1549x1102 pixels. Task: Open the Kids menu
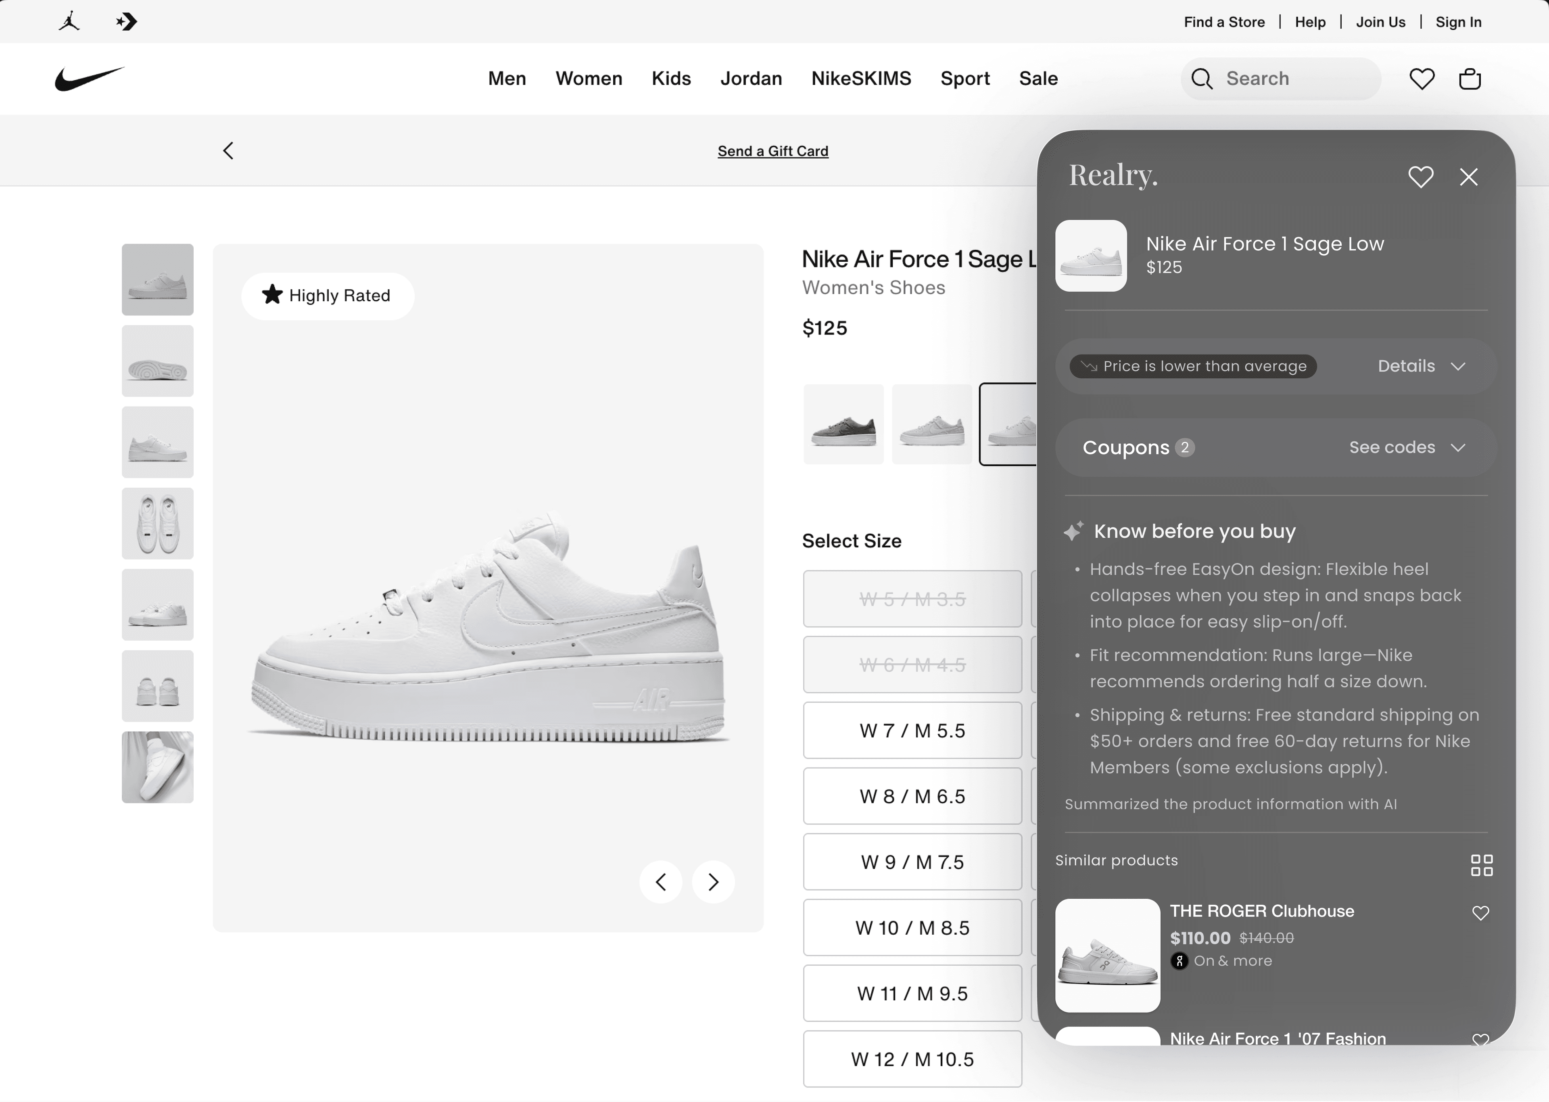tap(672, 79)
